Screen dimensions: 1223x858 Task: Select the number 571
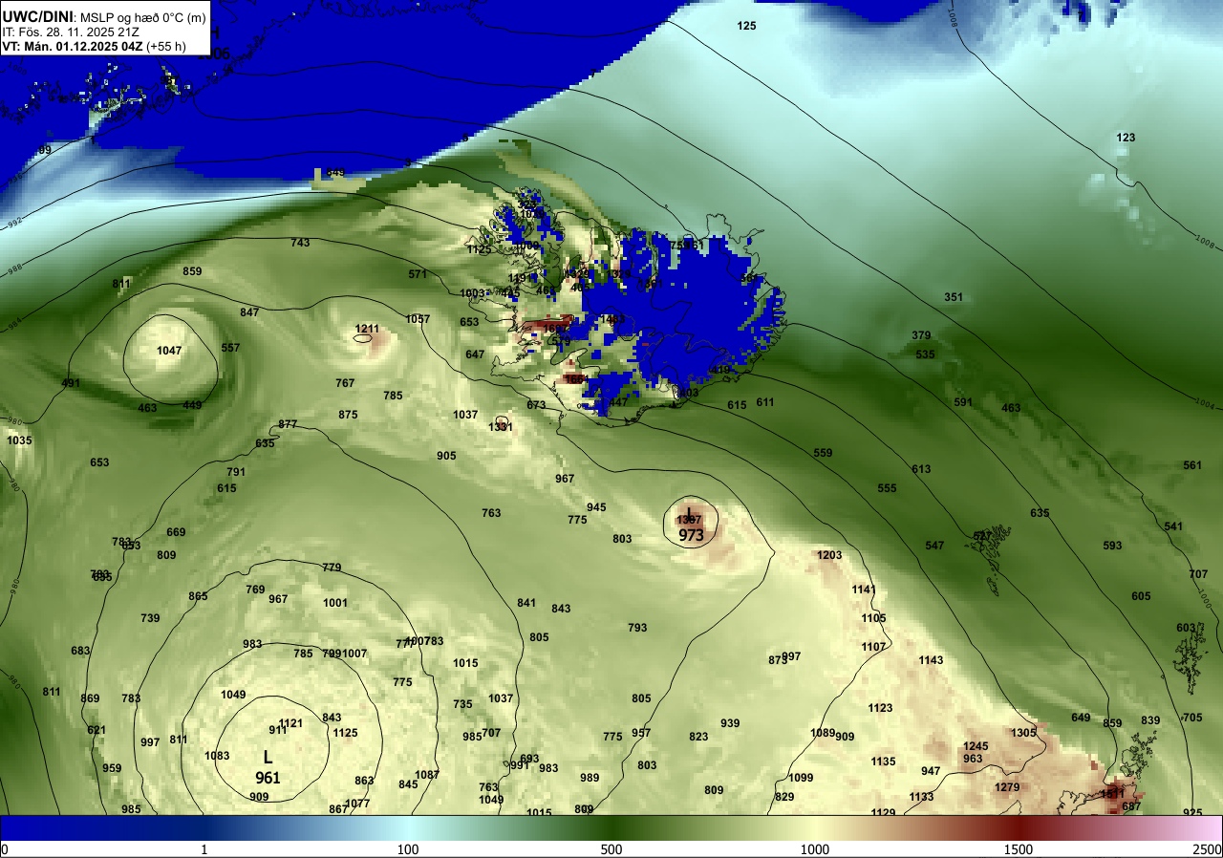(x=418, y=274)
